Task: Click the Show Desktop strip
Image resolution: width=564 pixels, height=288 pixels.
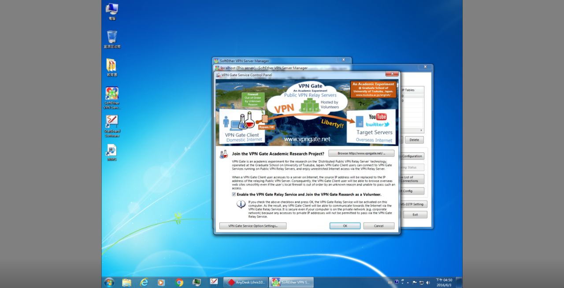Action: (x=459, y=282)
